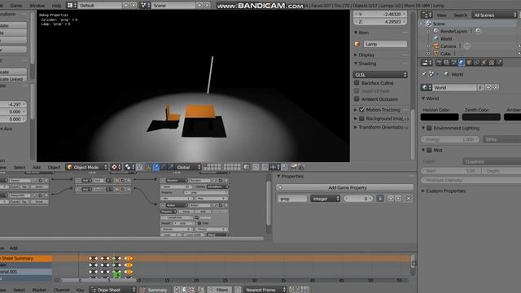Open the Game menu
The image size is (521, 293).
16,6
